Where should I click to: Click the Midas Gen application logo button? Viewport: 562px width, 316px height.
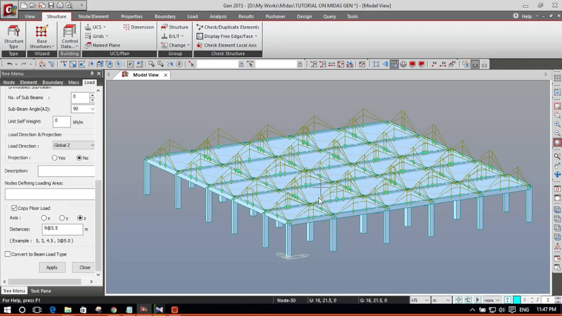click(9, 9)
